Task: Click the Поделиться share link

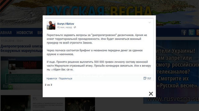Action: pos(66,79)
